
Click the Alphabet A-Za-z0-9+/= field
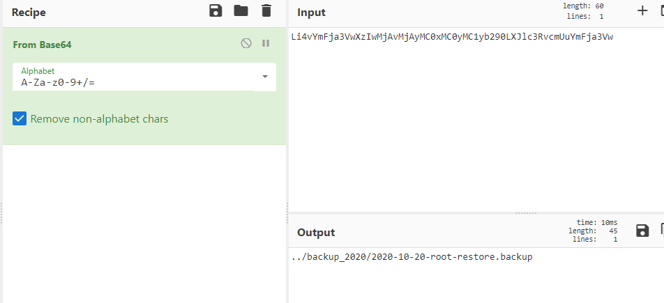[x=144, y=77]
